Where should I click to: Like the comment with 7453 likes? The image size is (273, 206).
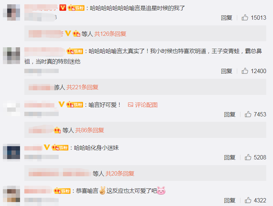(x=248, y=114)
